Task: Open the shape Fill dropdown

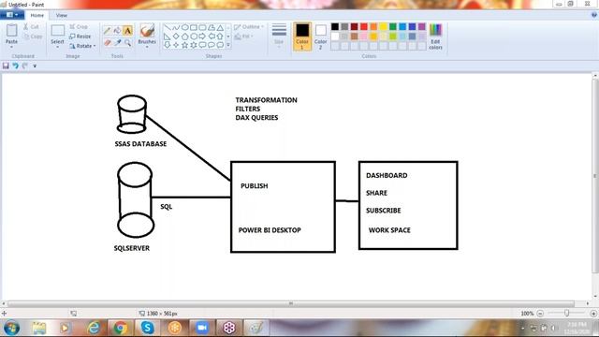Action: (x=244, y=37)
